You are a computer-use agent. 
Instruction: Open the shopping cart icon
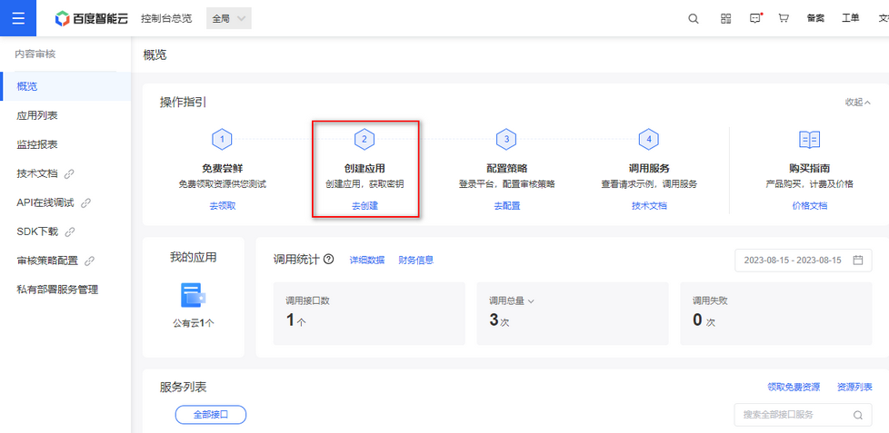784,18
